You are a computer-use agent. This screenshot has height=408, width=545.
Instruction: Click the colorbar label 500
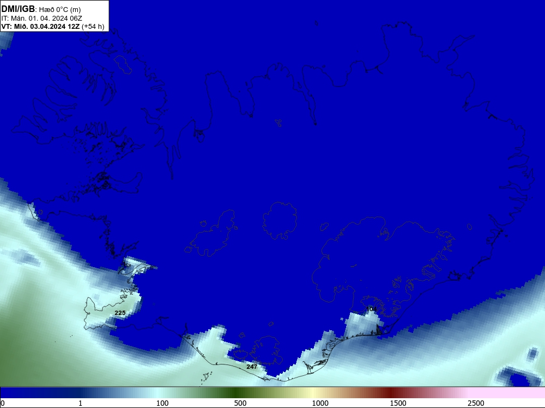[240, 403]
